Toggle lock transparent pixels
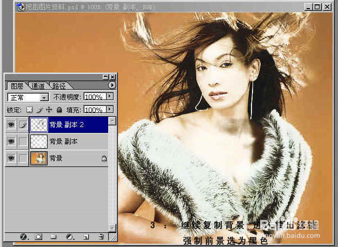This screenshot has width=338, height=247. [x=29, y=110]
